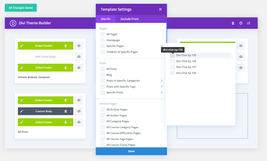Check Divi Chat Ep 158 checkbox

172,61
